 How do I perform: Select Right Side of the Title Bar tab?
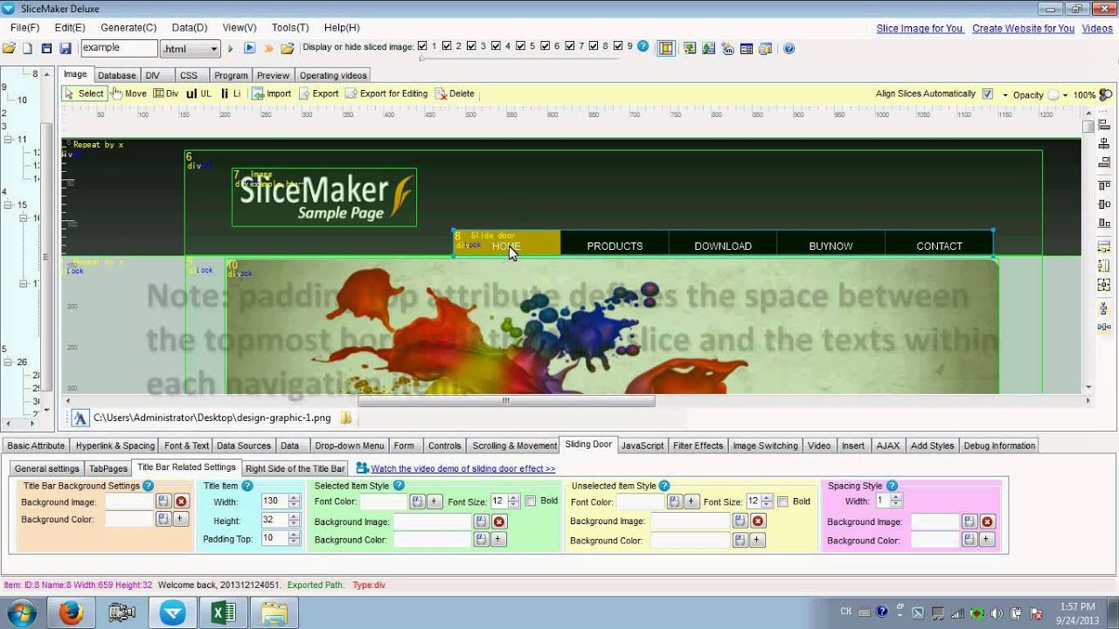pyautogui.click(x=295, y=469)
